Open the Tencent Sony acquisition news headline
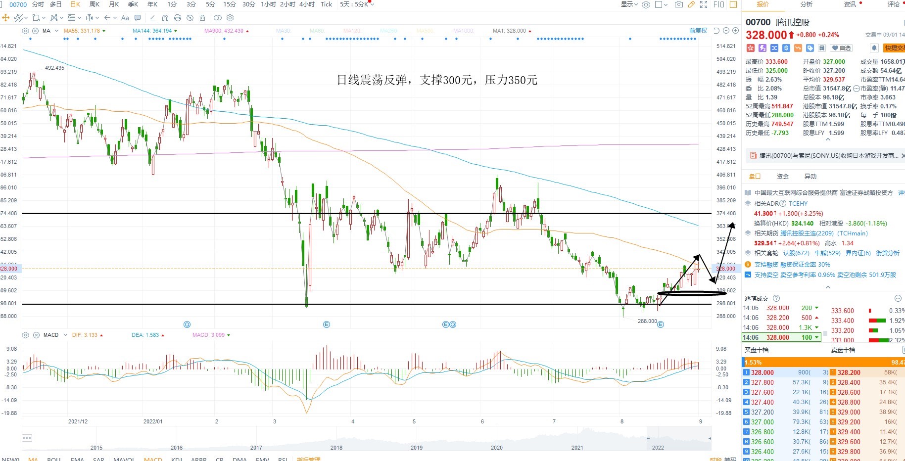 (829, 155)
